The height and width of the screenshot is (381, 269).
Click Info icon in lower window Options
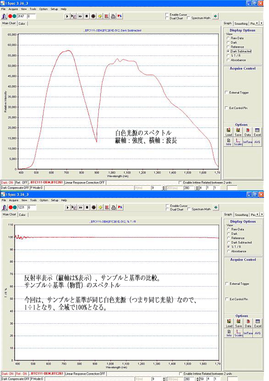(229, 333)
